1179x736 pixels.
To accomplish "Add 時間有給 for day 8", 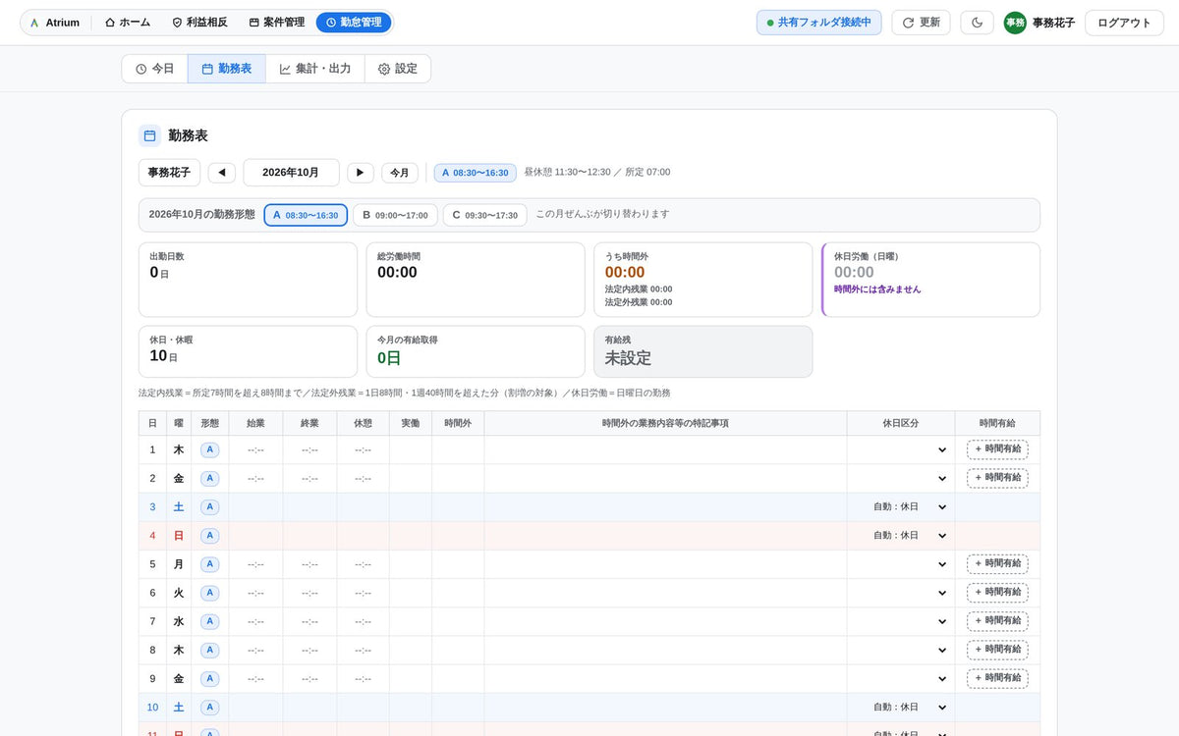I will click(997, 650).
